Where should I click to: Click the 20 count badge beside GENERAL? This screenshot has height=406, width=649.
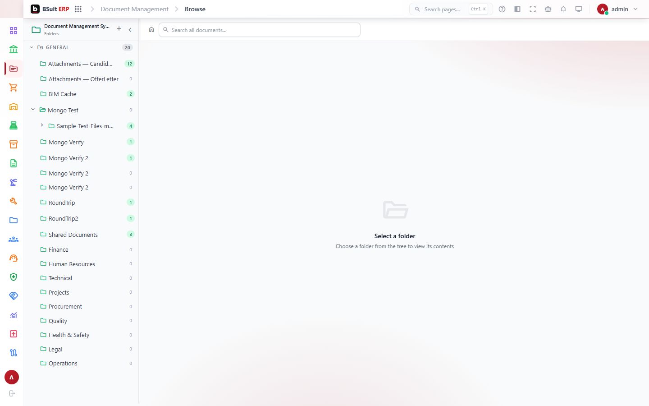coord(128,47)
